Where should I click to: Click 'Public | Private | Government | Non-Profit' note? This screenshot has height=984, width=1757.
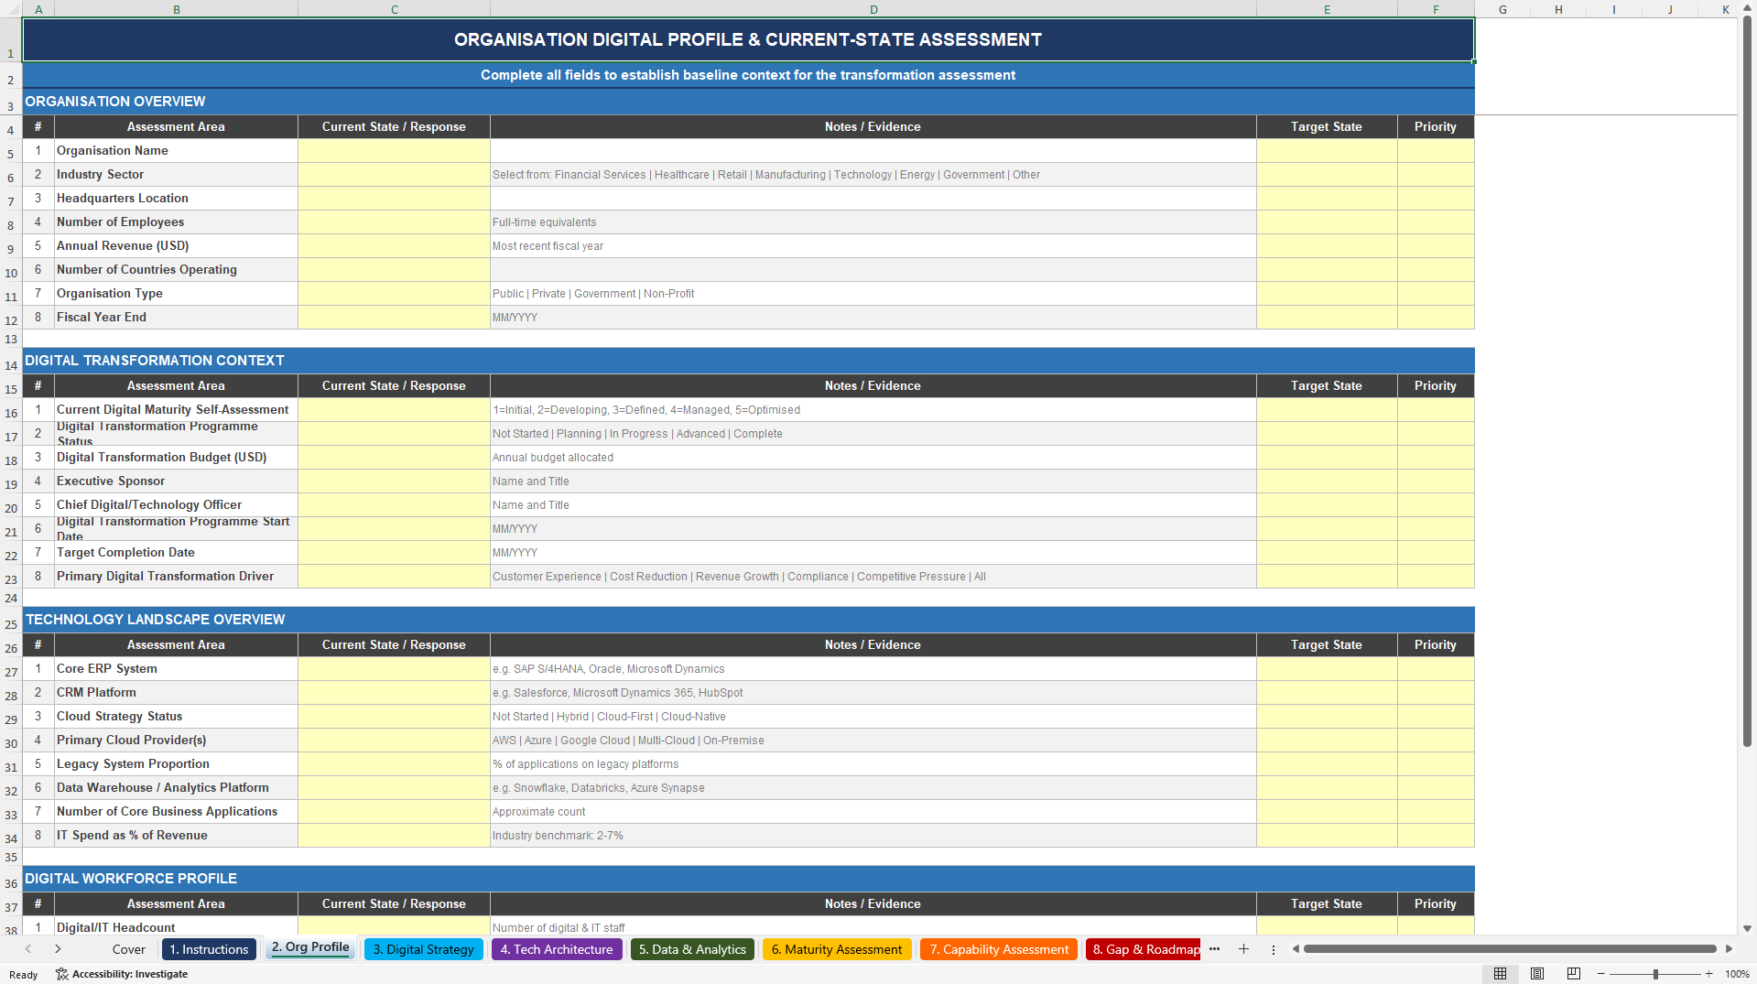pyautogui.click(x=873, y=294)
